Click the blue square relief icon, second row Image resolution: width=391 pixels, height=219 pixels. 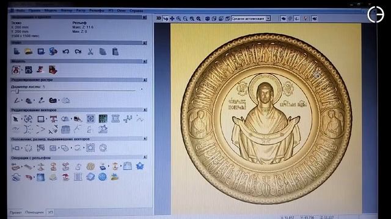pos(41,177)
